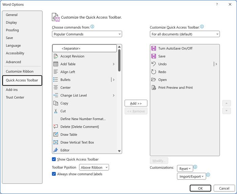Click the commands list scrollbar thumb
This screenshot has width=237, height=194.
[119, 60]
